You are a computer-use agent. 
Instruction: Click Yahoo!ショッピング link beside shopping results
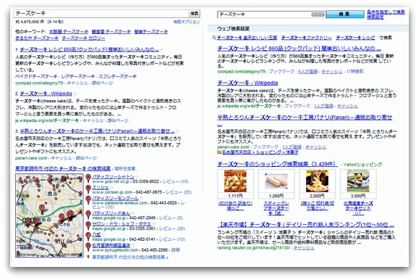(x=362, y=164)
